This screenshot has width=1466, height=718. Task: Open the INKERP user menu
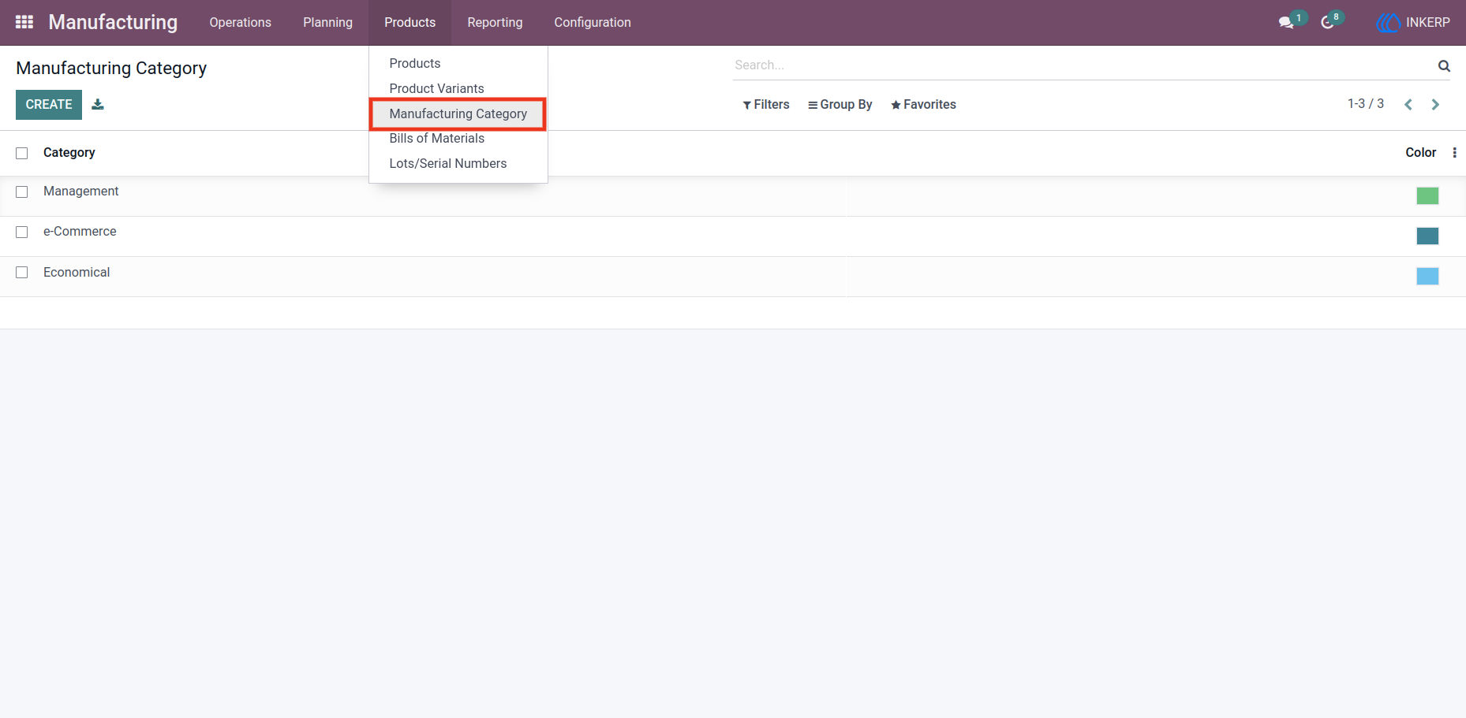(x=1413, y=22)
